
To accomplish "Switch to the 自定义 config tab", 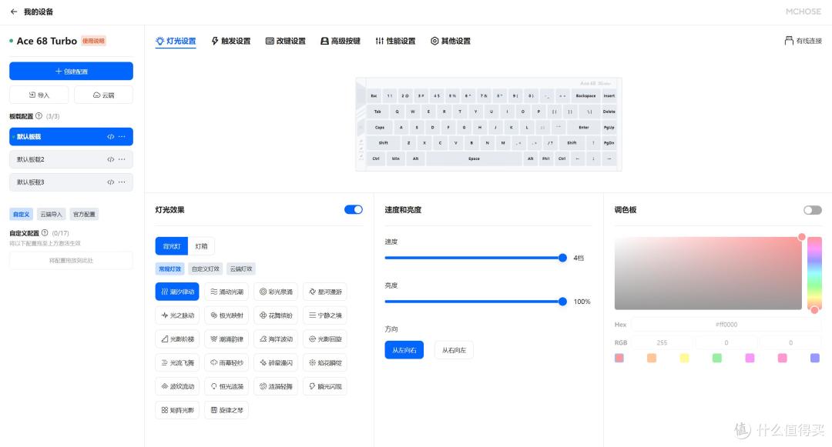I will 22,214.
